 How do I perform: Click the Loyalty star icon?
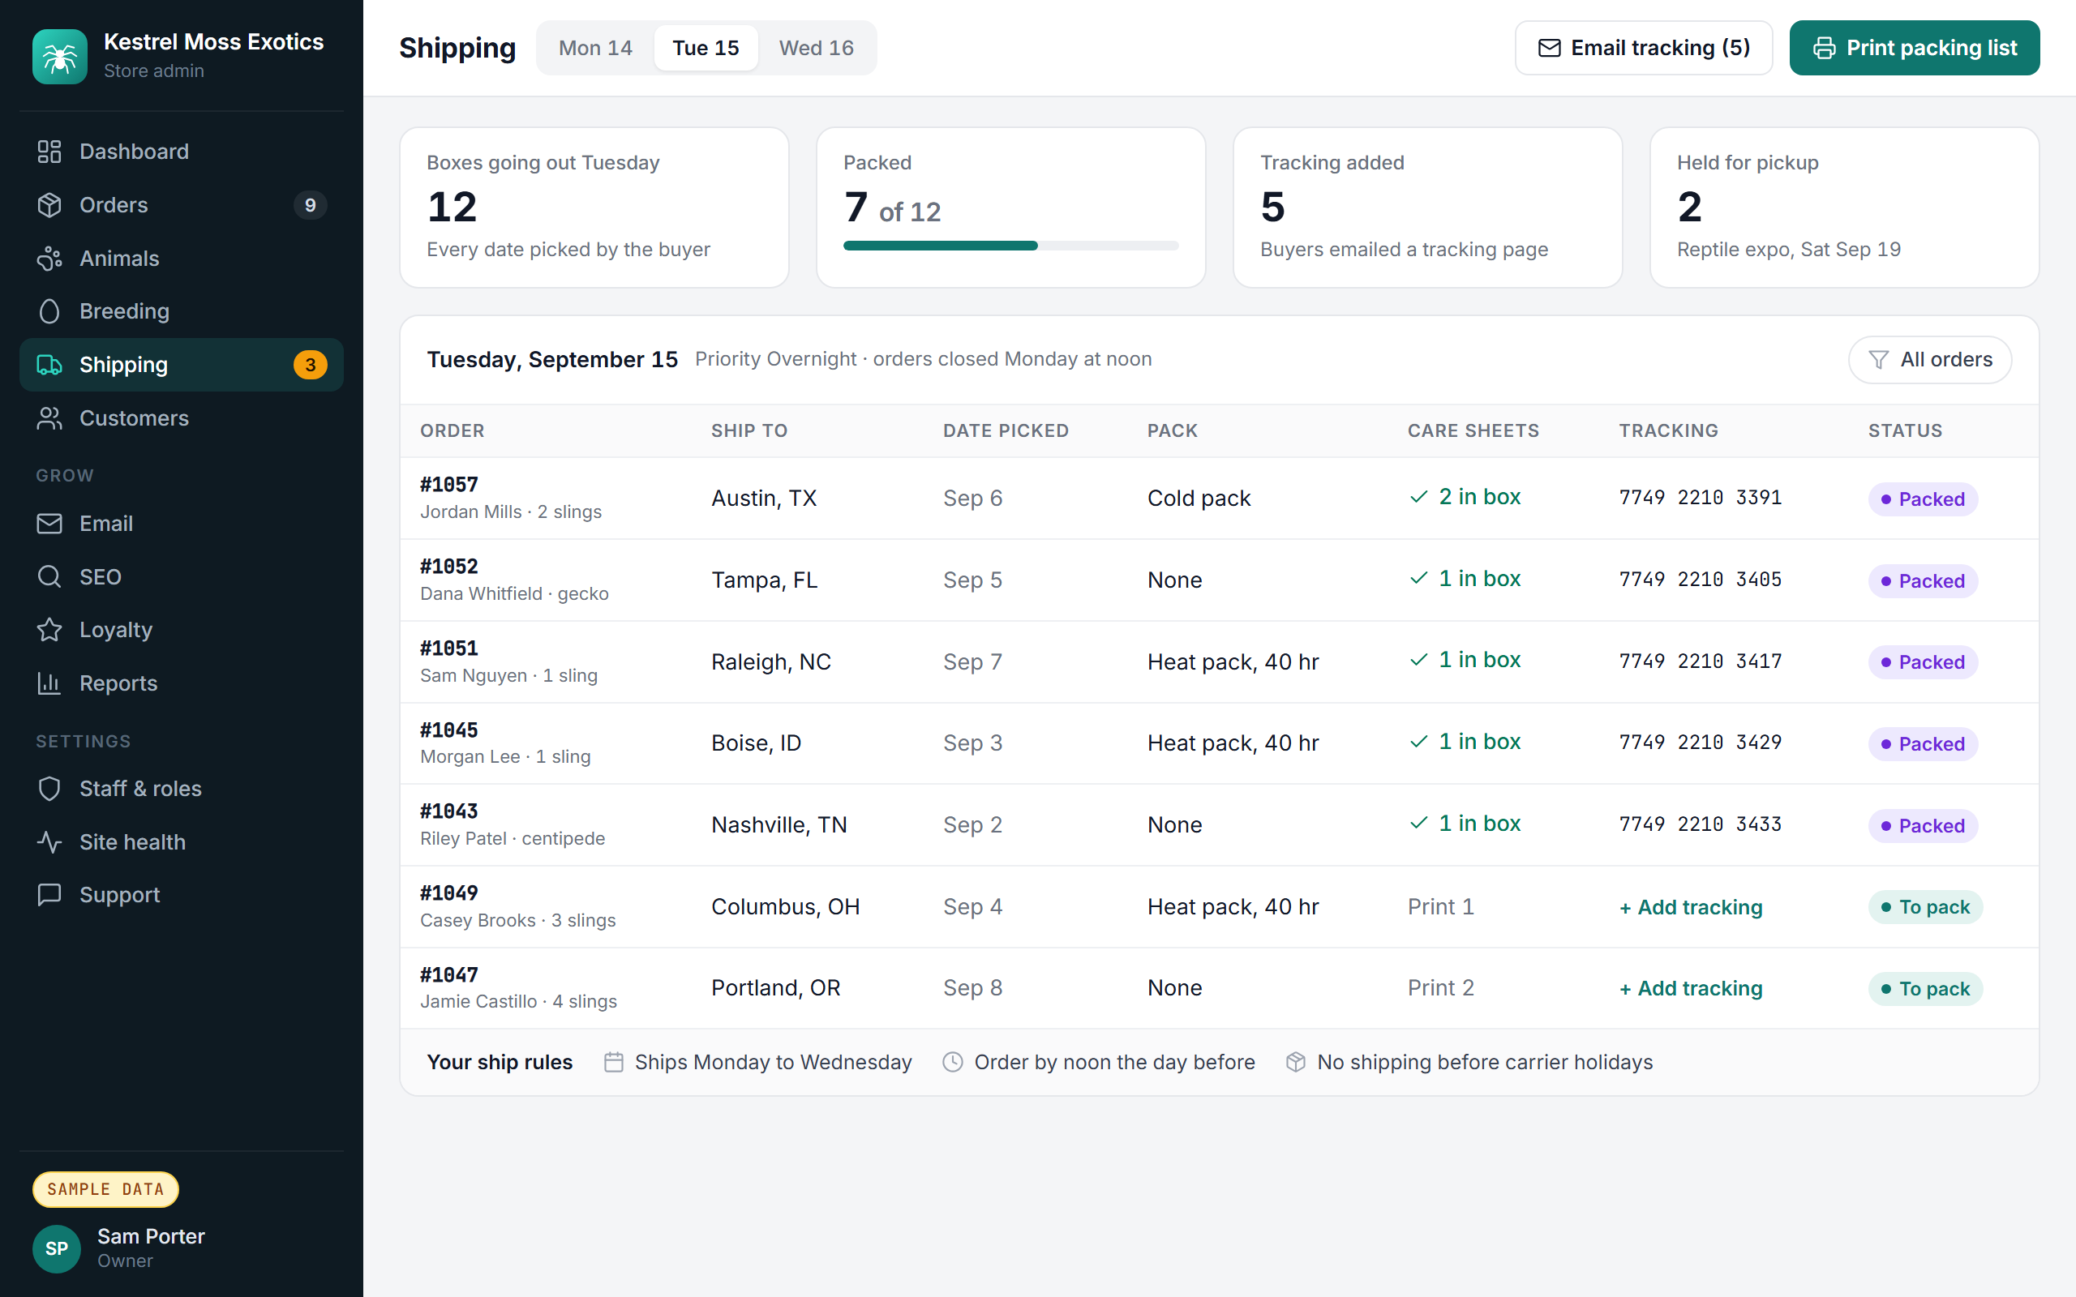49,630
